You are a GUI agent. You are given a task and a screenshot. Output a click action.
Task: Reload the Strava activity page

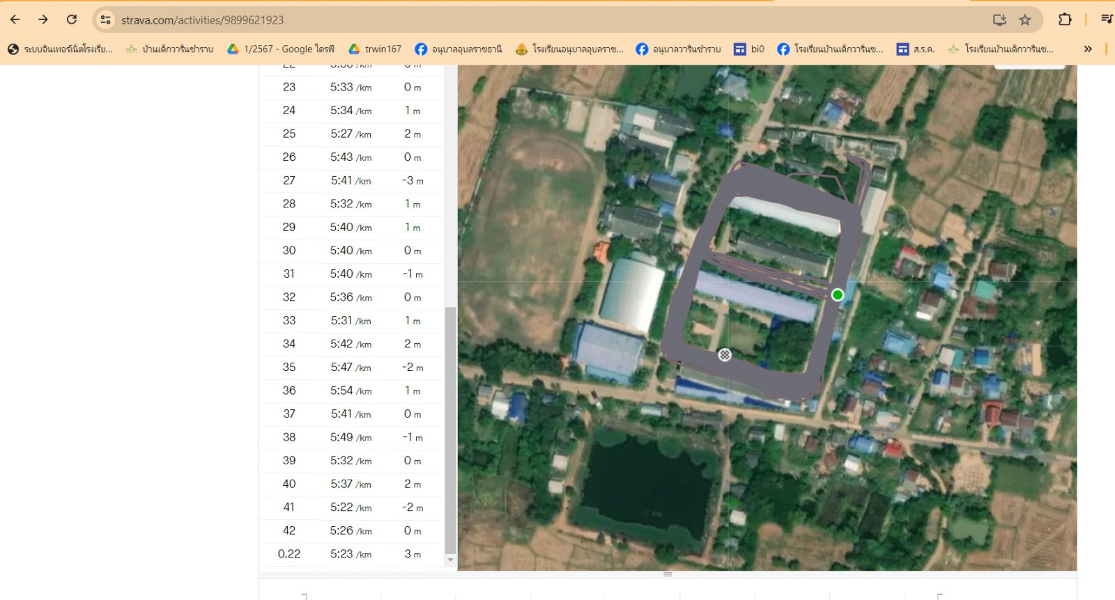click(72, 19)
